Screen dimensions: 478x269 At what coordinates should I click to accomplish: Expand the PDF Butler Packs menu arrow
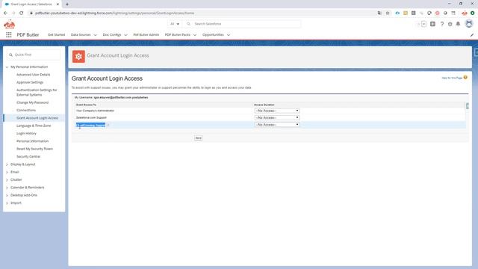coord(195,35)
